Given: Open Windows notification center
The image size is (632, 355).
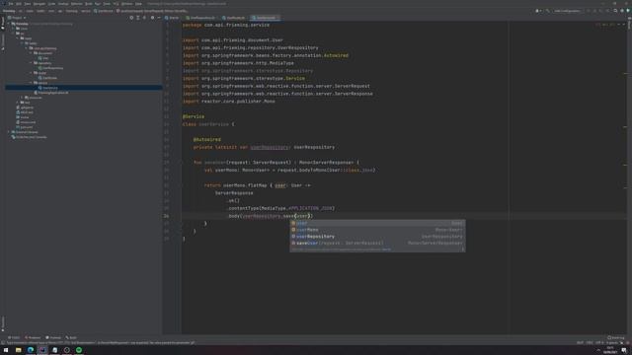Looking at the screenshot, I should coord(623,350).
